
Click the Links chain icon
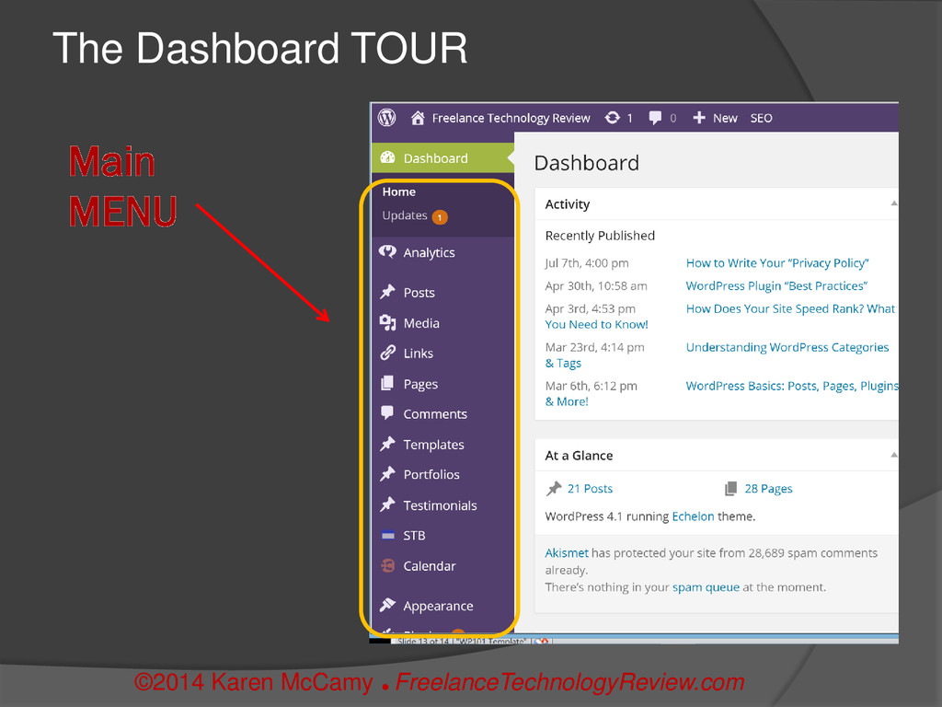click(x=387, y=353)
